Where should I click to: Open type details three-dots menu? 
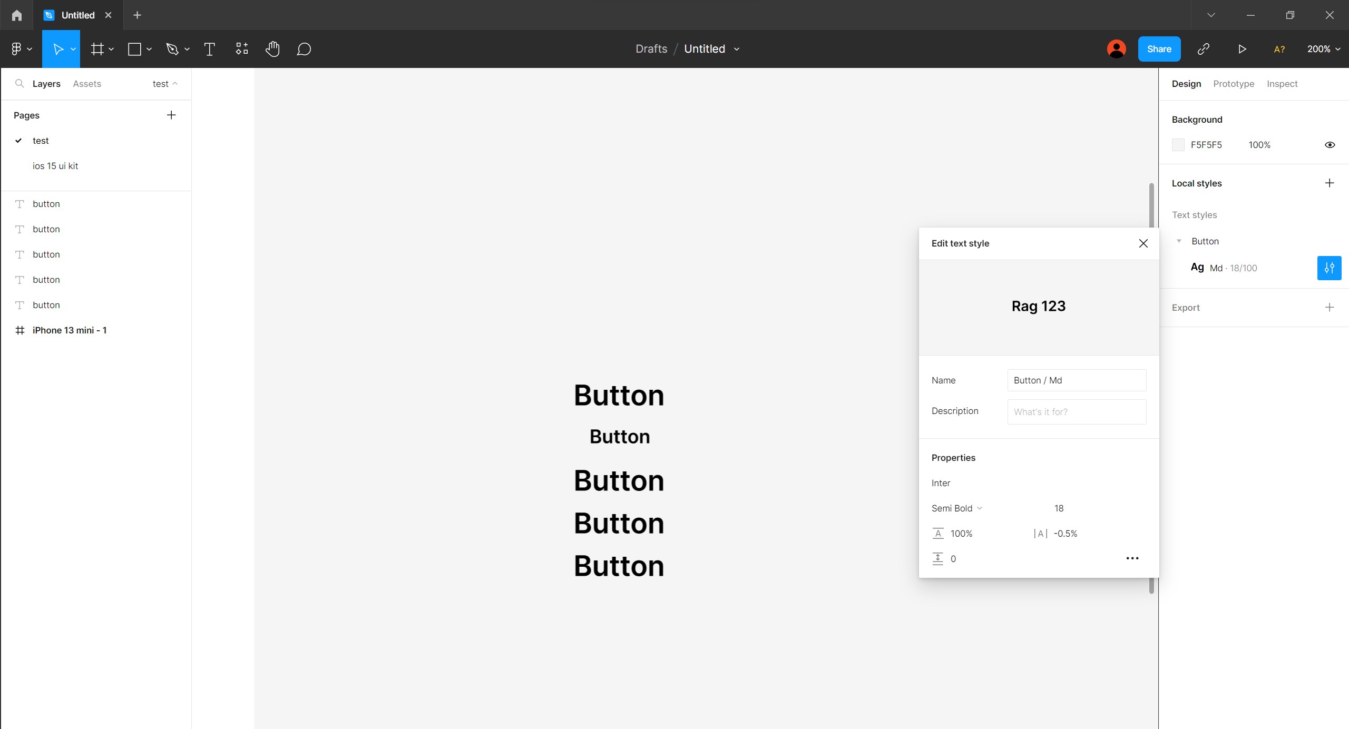1132,558
